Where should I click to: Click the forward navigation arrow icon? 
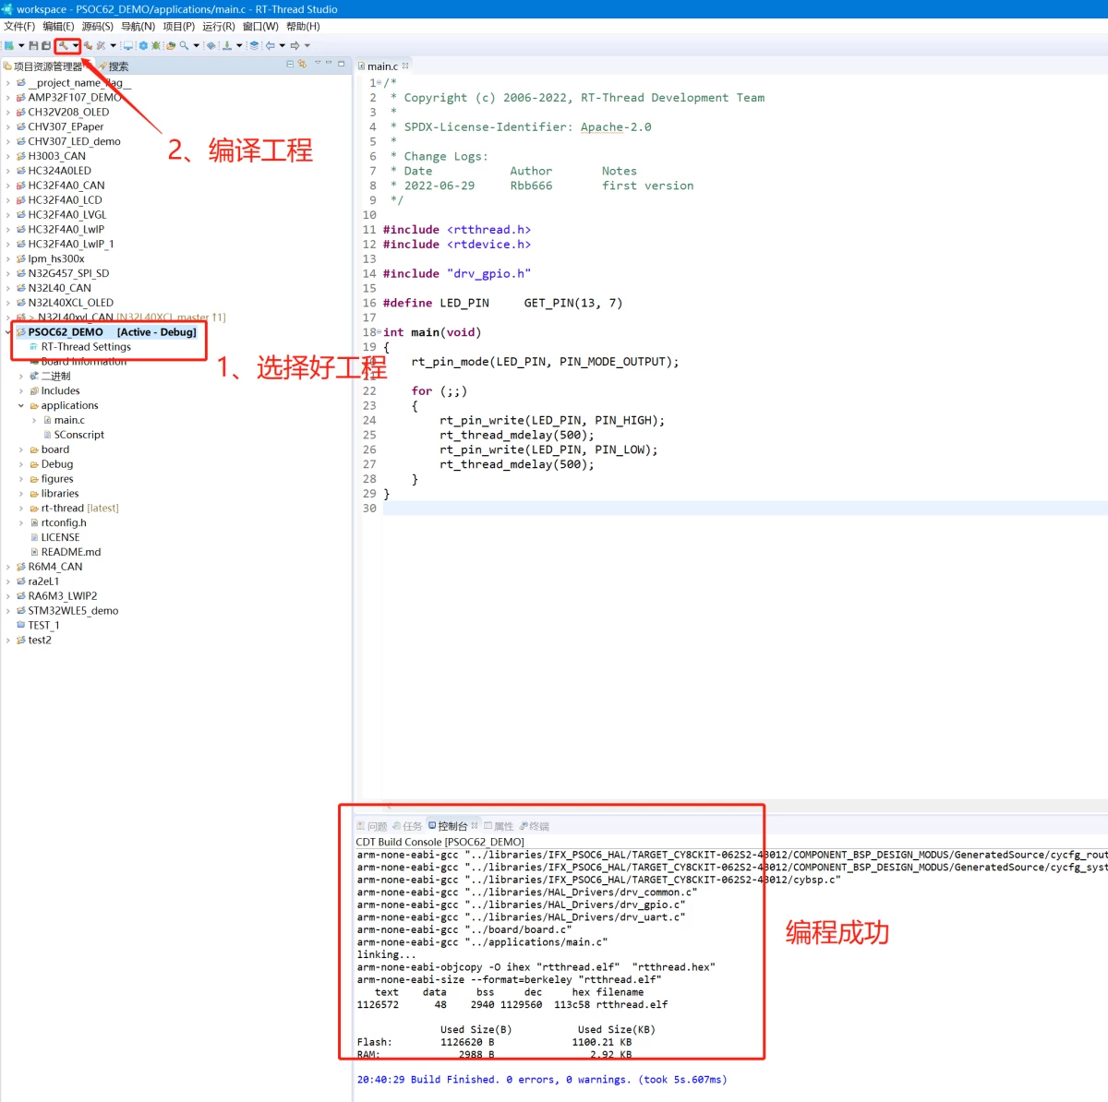point(295,45)
